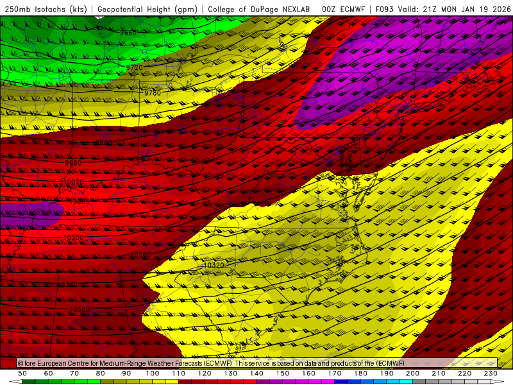Viewport: 513px width, 385px height.
Task: Click the 50 value on color scale
Action: tap(22, 373)
